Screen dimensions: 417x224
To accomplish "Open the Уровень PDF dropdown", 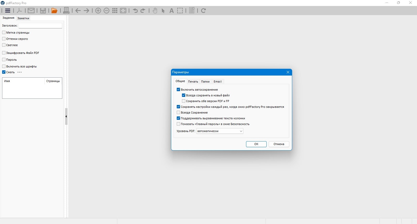I will [x=220, y=131].
